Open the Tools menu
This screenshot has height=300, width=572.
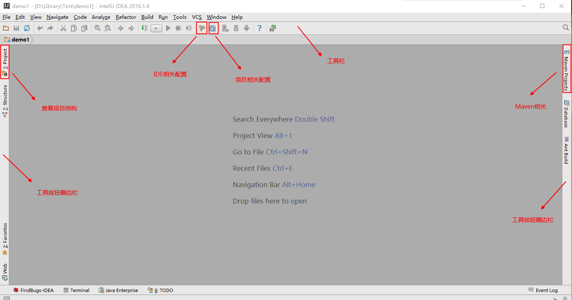(180, 17)
